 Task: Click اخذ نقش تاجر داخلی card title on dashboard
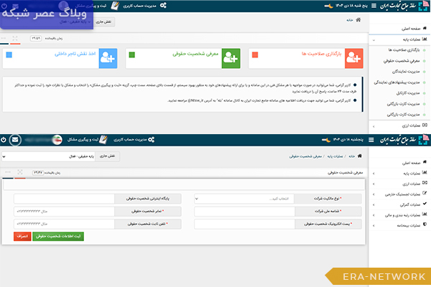click(75, 54)
